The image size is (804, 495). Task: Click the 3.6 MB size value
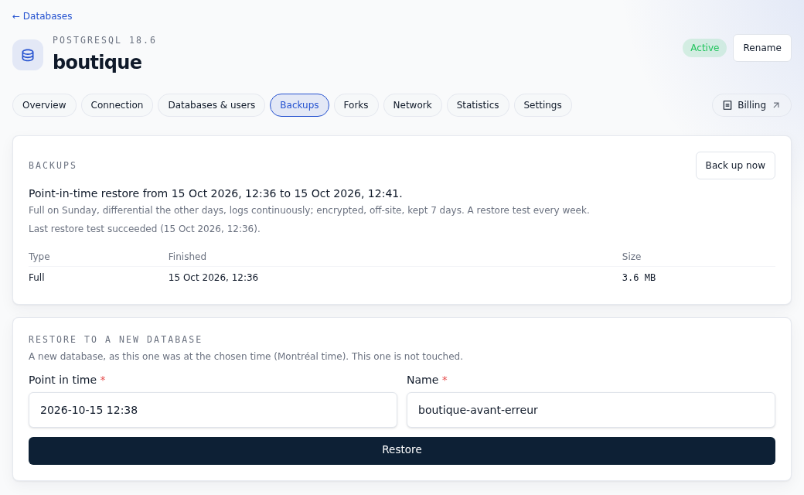click(x=639, y=278)
